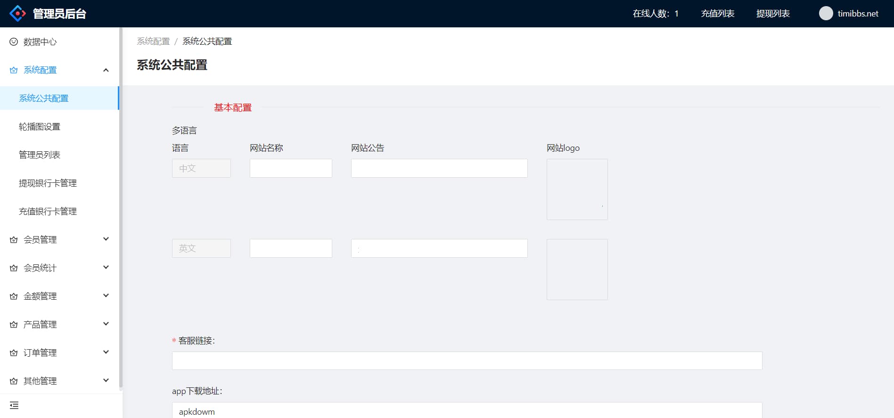Go to 提现银行卡管理 page
894x418 pixels.
[48, 183]
